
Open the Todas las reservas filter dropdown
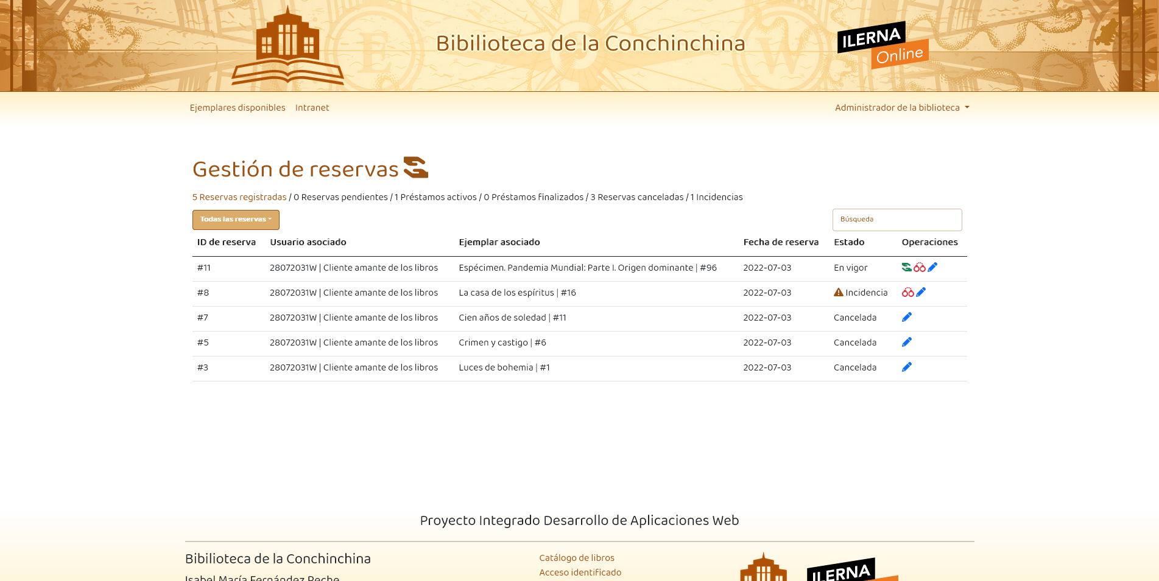(x=236, y=220)
